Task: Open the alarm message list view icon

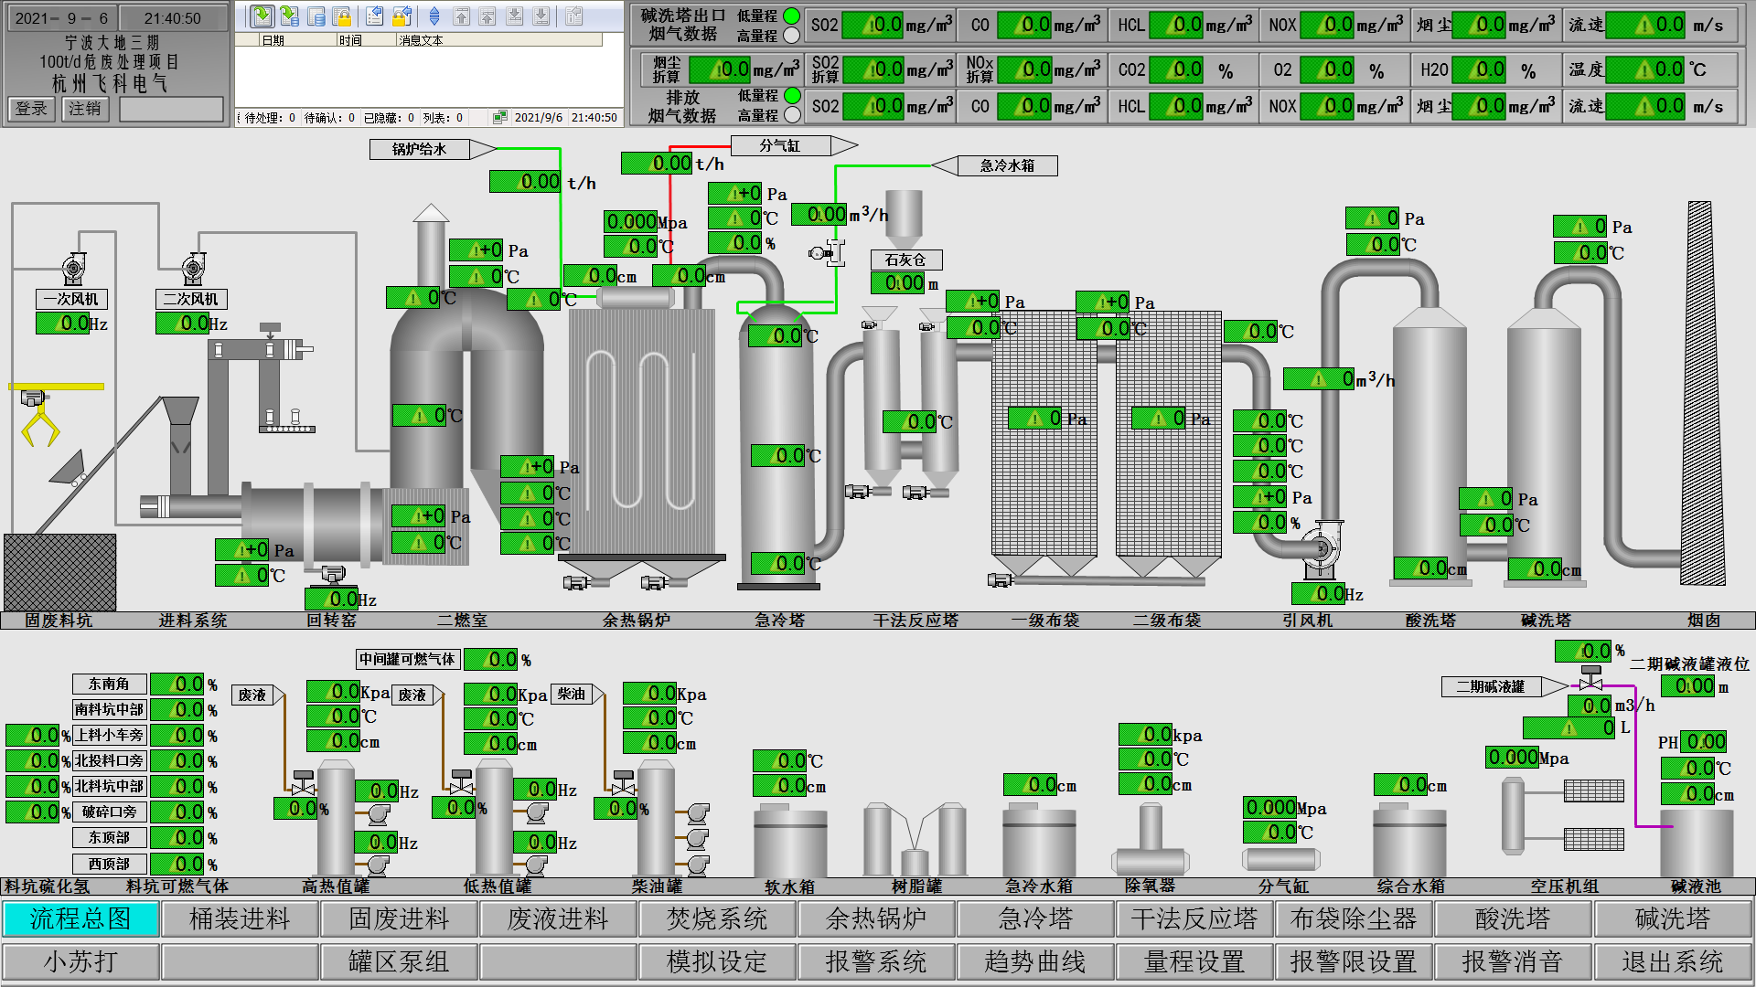Action: click(262, 16)
